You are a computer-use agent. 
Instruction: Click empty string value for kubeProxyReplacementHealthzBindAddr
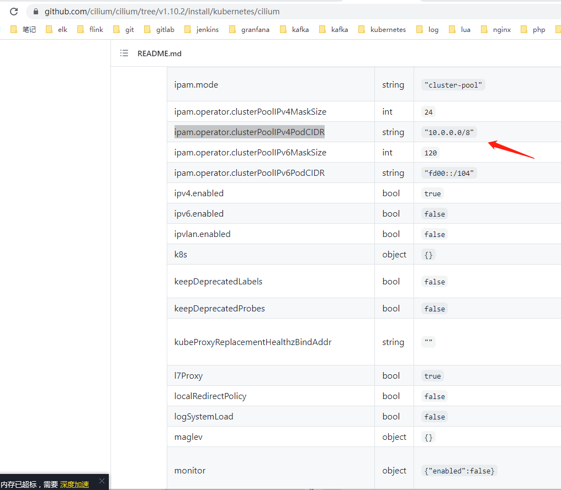pyautogui.click(x=428, y=341)
